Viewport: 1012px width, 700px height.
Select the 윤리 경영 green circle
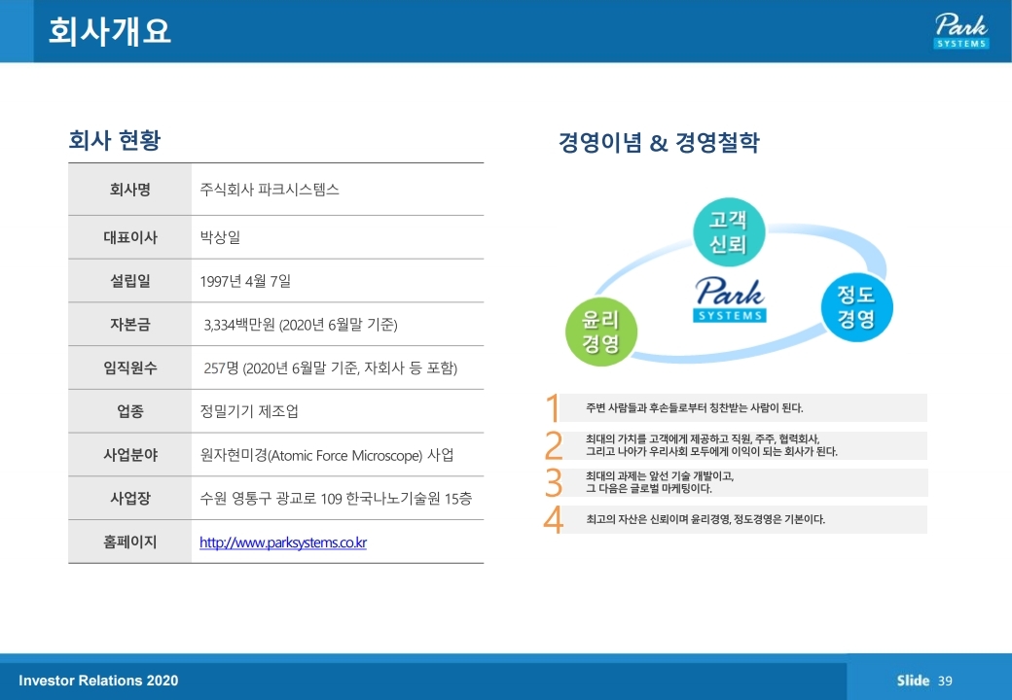pos(601,332)
